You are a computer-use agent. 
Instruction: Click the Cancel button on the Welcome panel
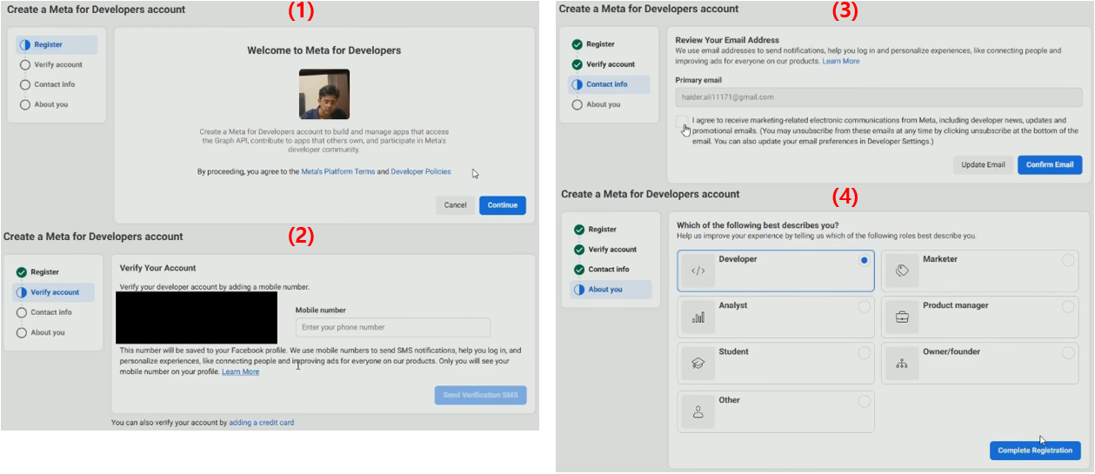(x=456, y=205)
